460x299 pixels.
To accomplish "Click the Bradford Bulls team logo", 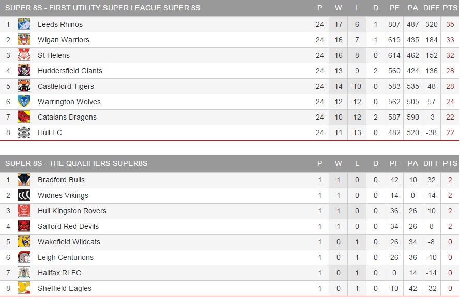I will (24, 180).
